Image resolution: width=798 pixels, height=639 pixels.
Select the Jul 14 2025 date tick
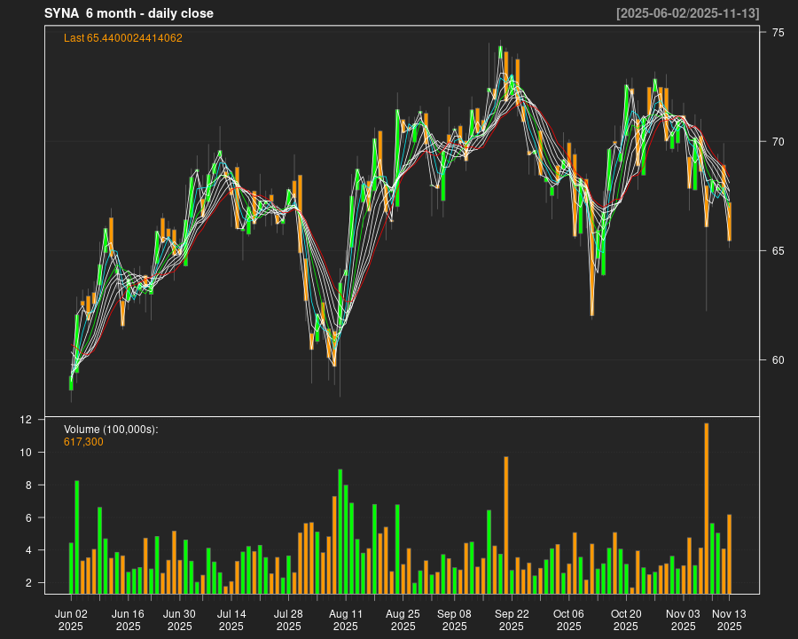point(231,619)
